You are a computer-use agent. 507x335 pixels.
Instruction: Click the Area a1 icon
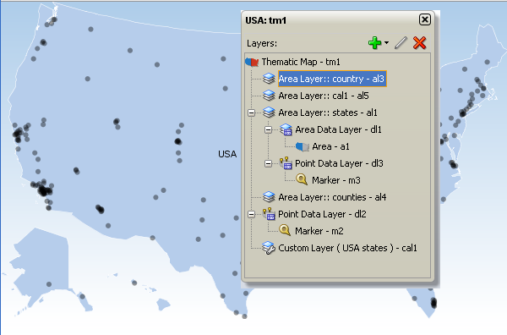click(303, 146)
